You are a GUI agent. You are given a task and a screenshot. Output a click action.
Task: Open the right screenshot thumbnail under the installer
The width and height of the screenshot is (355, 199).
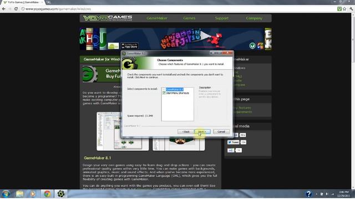click(x=179, y=144)
